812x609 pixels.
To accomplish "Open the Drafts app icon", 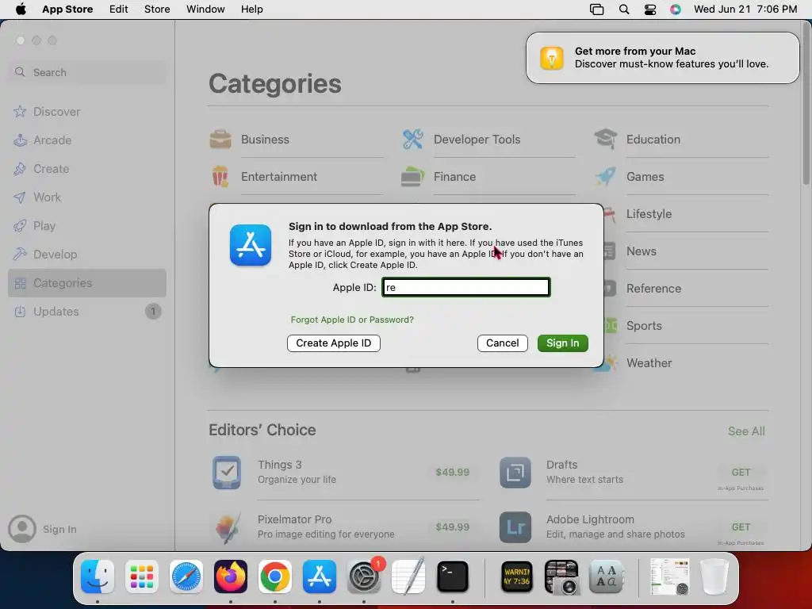I will pos(515,473).
